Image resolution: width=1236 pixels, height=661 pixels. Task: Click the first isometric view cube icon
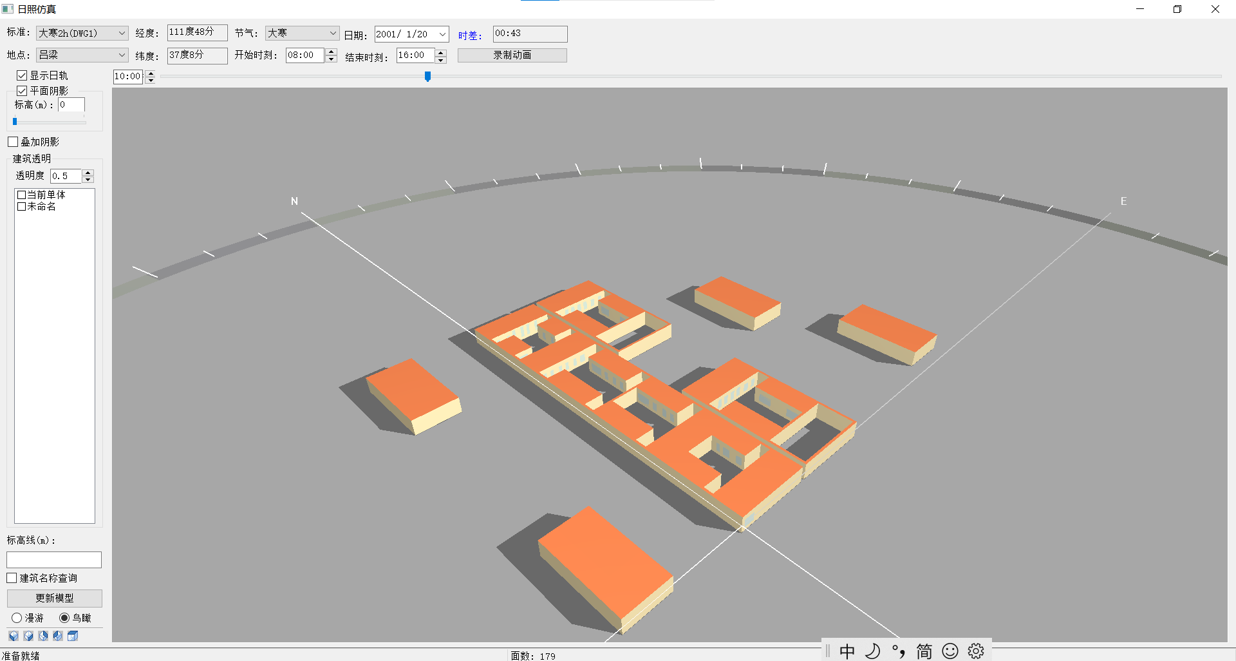[14, 636]
